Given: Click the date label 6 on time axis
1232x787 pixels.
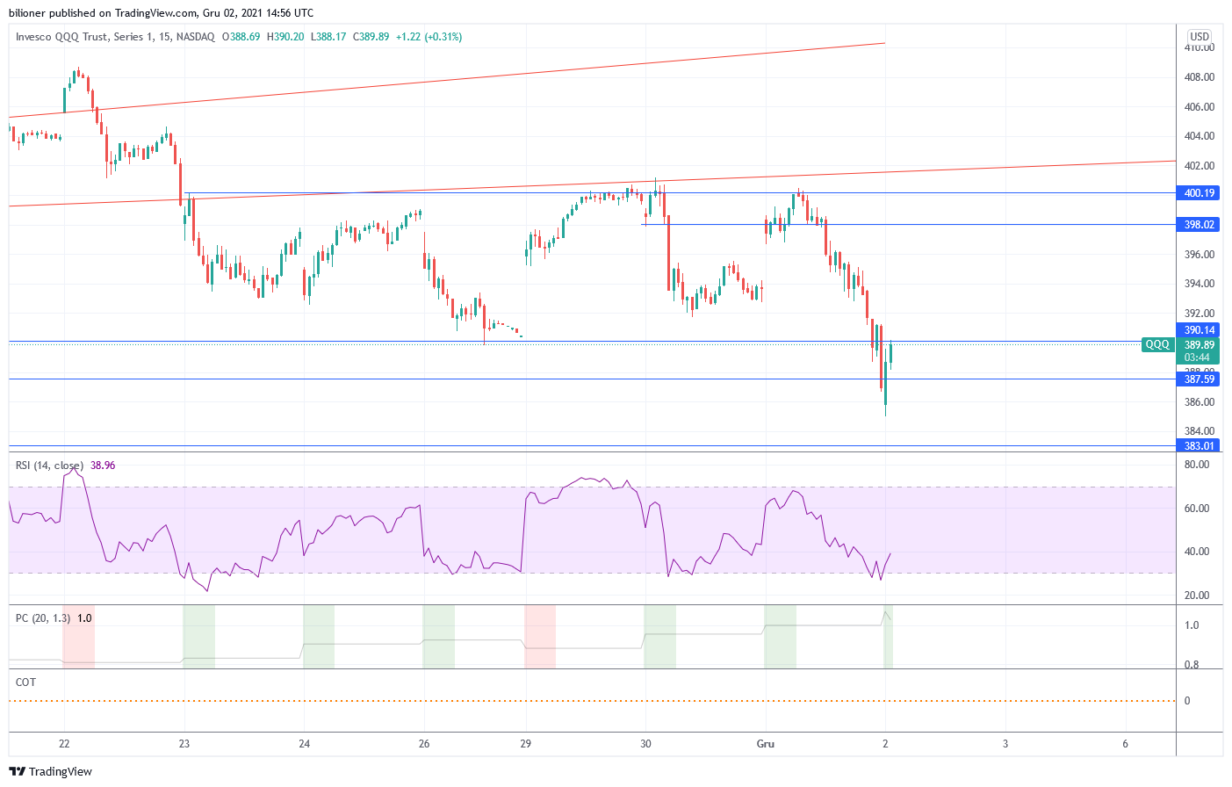Looking at the screenshot, I should [x=1125, y=744].
